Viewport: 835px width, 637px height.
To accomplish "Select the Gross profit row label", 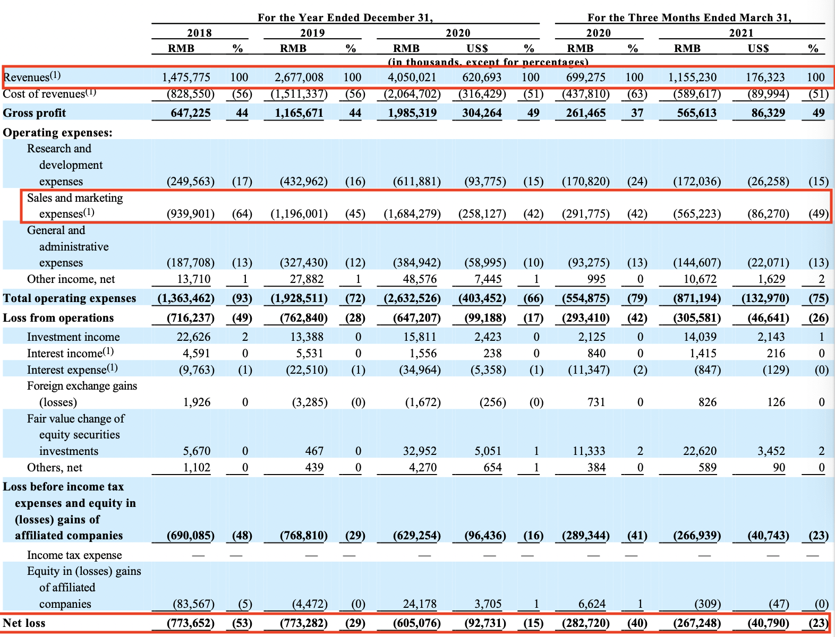I will pyautogui.click(x=35, y=113).
